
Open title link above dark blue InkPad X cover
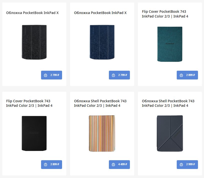click(x=100, y=13)
